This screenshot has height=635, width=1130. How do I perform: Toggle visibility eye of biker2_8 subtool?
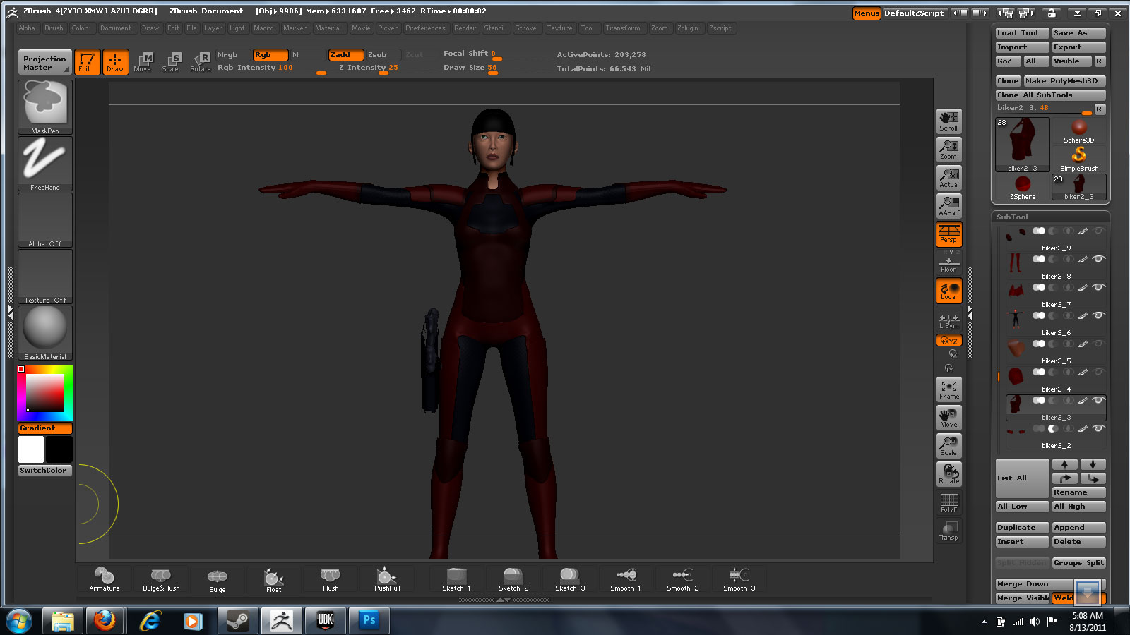(1098, 259)
